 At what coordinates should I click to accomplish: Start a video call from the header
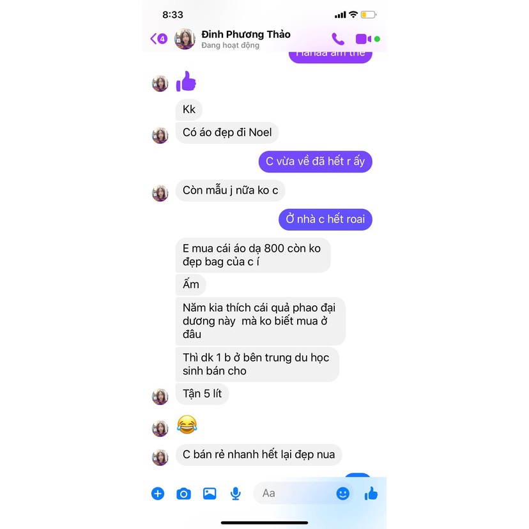(x=364, y=39)
